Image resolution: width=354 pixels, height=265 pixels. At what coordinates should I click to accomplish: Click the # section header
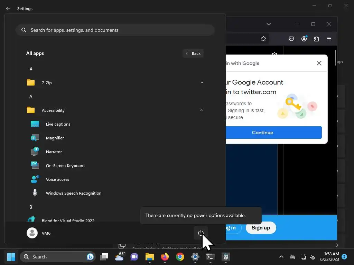coord(31,69)
